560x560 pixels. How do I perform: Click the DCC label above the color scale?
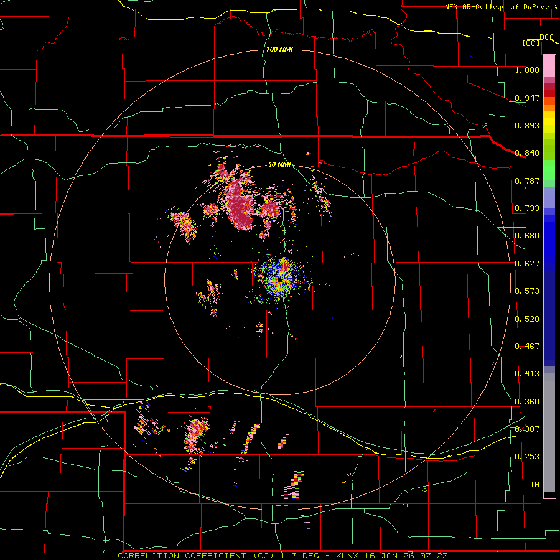pos(547,37)
